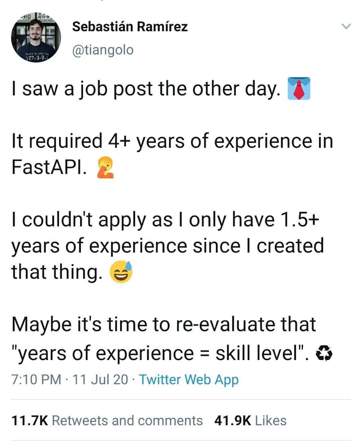View the 41.9K Likes list
The width and height of the screenshot is (362, 441).
pos(250,420)
